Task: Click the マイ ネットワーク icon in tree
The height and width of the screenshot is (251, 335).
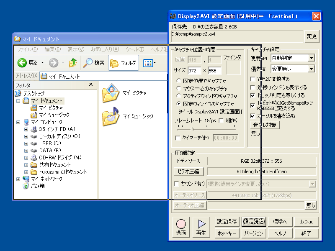Action: click(x=26, y=179)
